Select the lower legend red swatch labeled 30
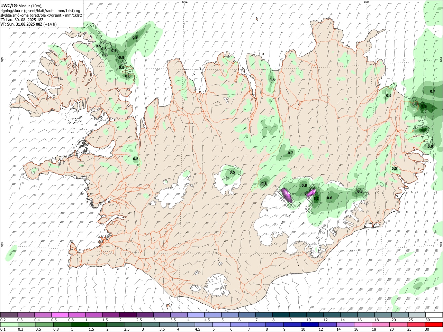The height and width of the screenshot is (332, 443). (x=433, y=324)
